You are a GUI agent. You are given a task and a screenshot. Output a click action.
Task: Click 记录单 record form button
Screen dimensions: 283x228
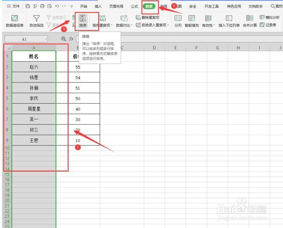click(x=268, y=25)
